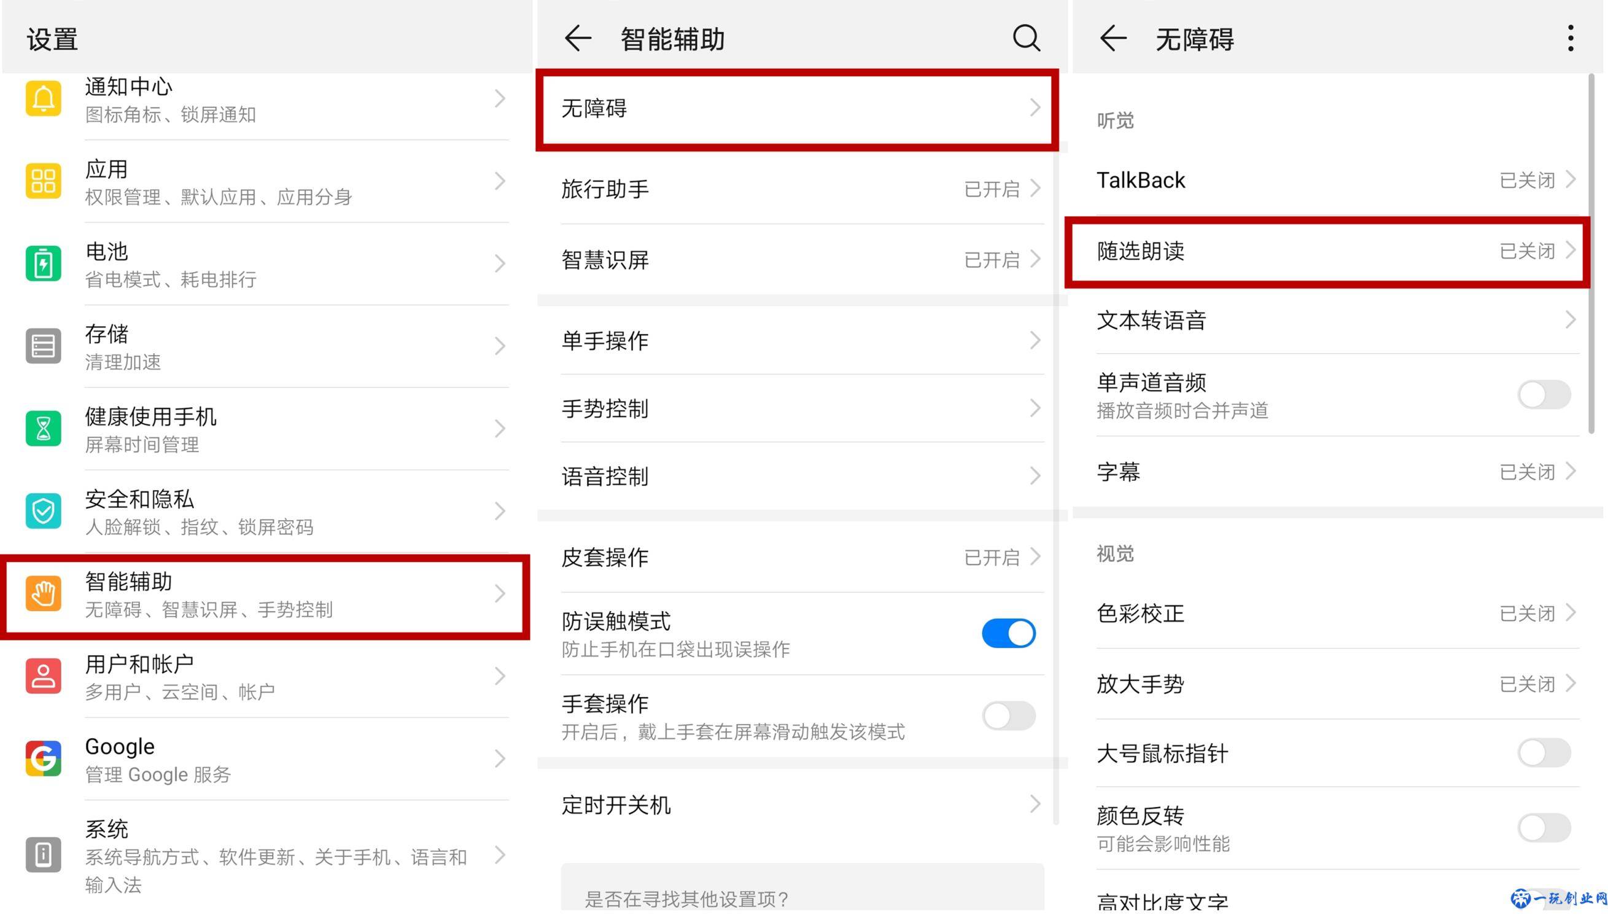Tap 可能会影响性能 description
The image size is (1608, 915).
coord(1163,843)
